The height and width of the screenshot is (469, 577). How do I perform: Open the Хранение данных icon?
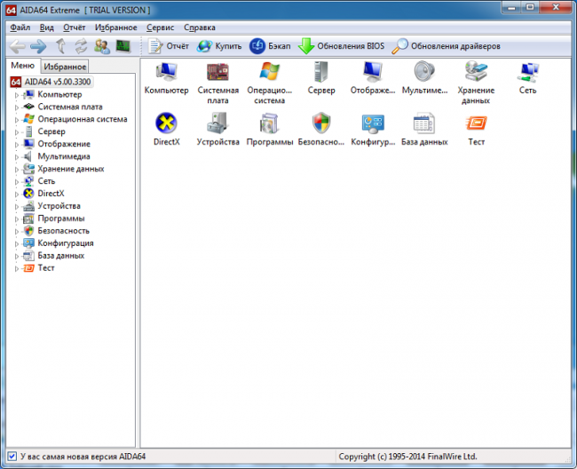[x=476, y=72]
